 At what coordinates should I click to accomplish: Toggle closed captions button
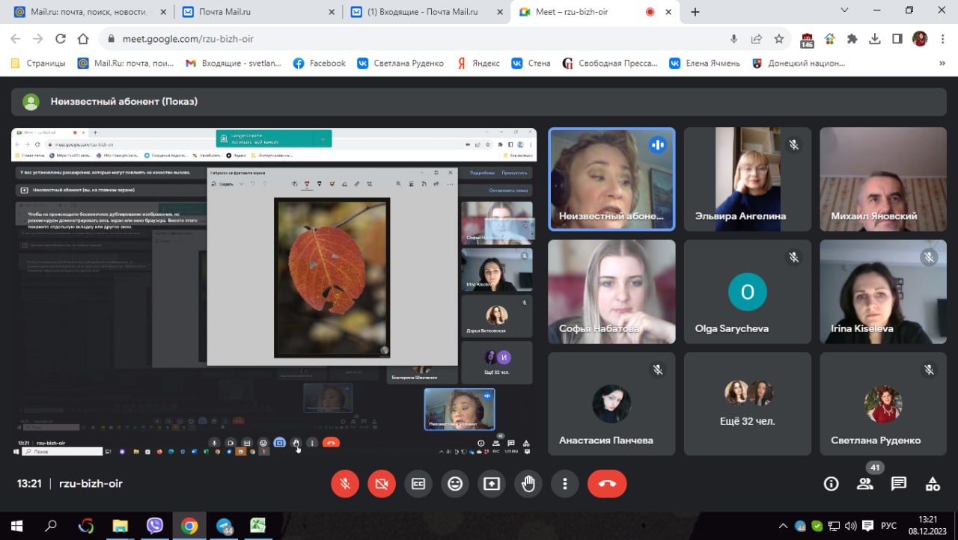[418, 484]
